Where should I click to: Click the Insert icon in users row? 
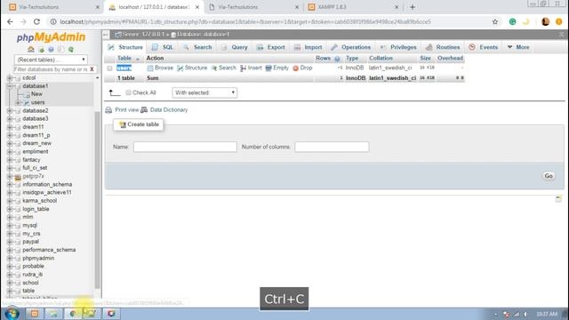click(243, 68)
